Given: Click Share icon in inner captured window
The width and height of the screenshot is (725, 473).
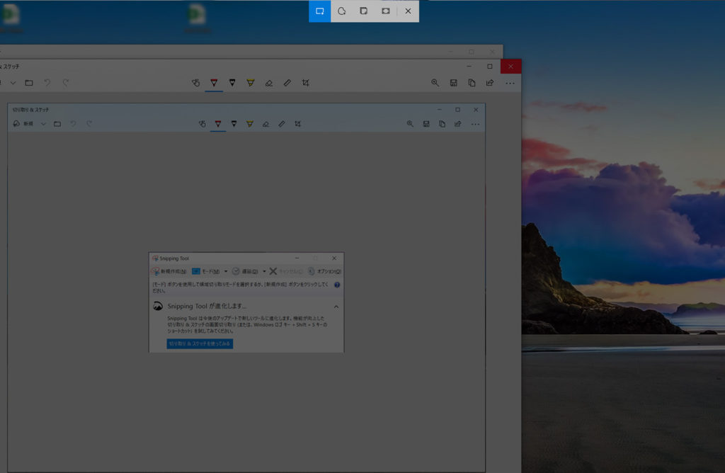Looking at the screenshot, I should (x=458, y=124).
